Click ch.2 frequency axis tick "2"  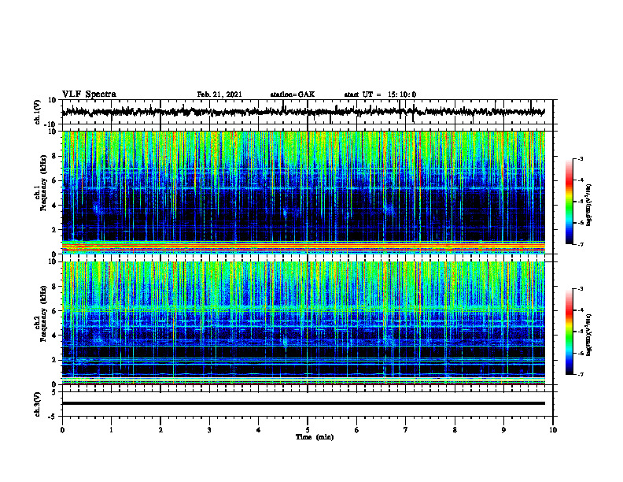55,360
